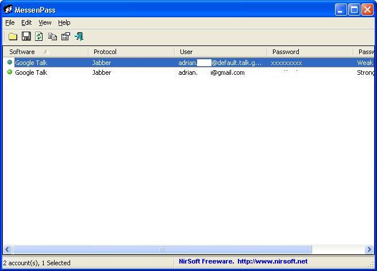Sort by the Software column header
This screenshot has width=377, height=271.
point(45,52)
